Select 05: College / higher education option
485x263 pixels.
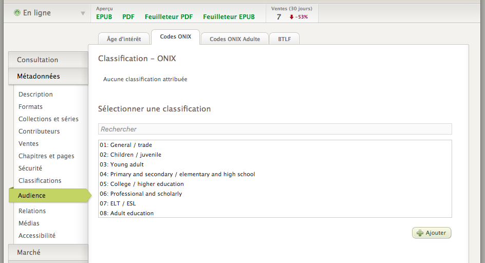pos(142,184)
